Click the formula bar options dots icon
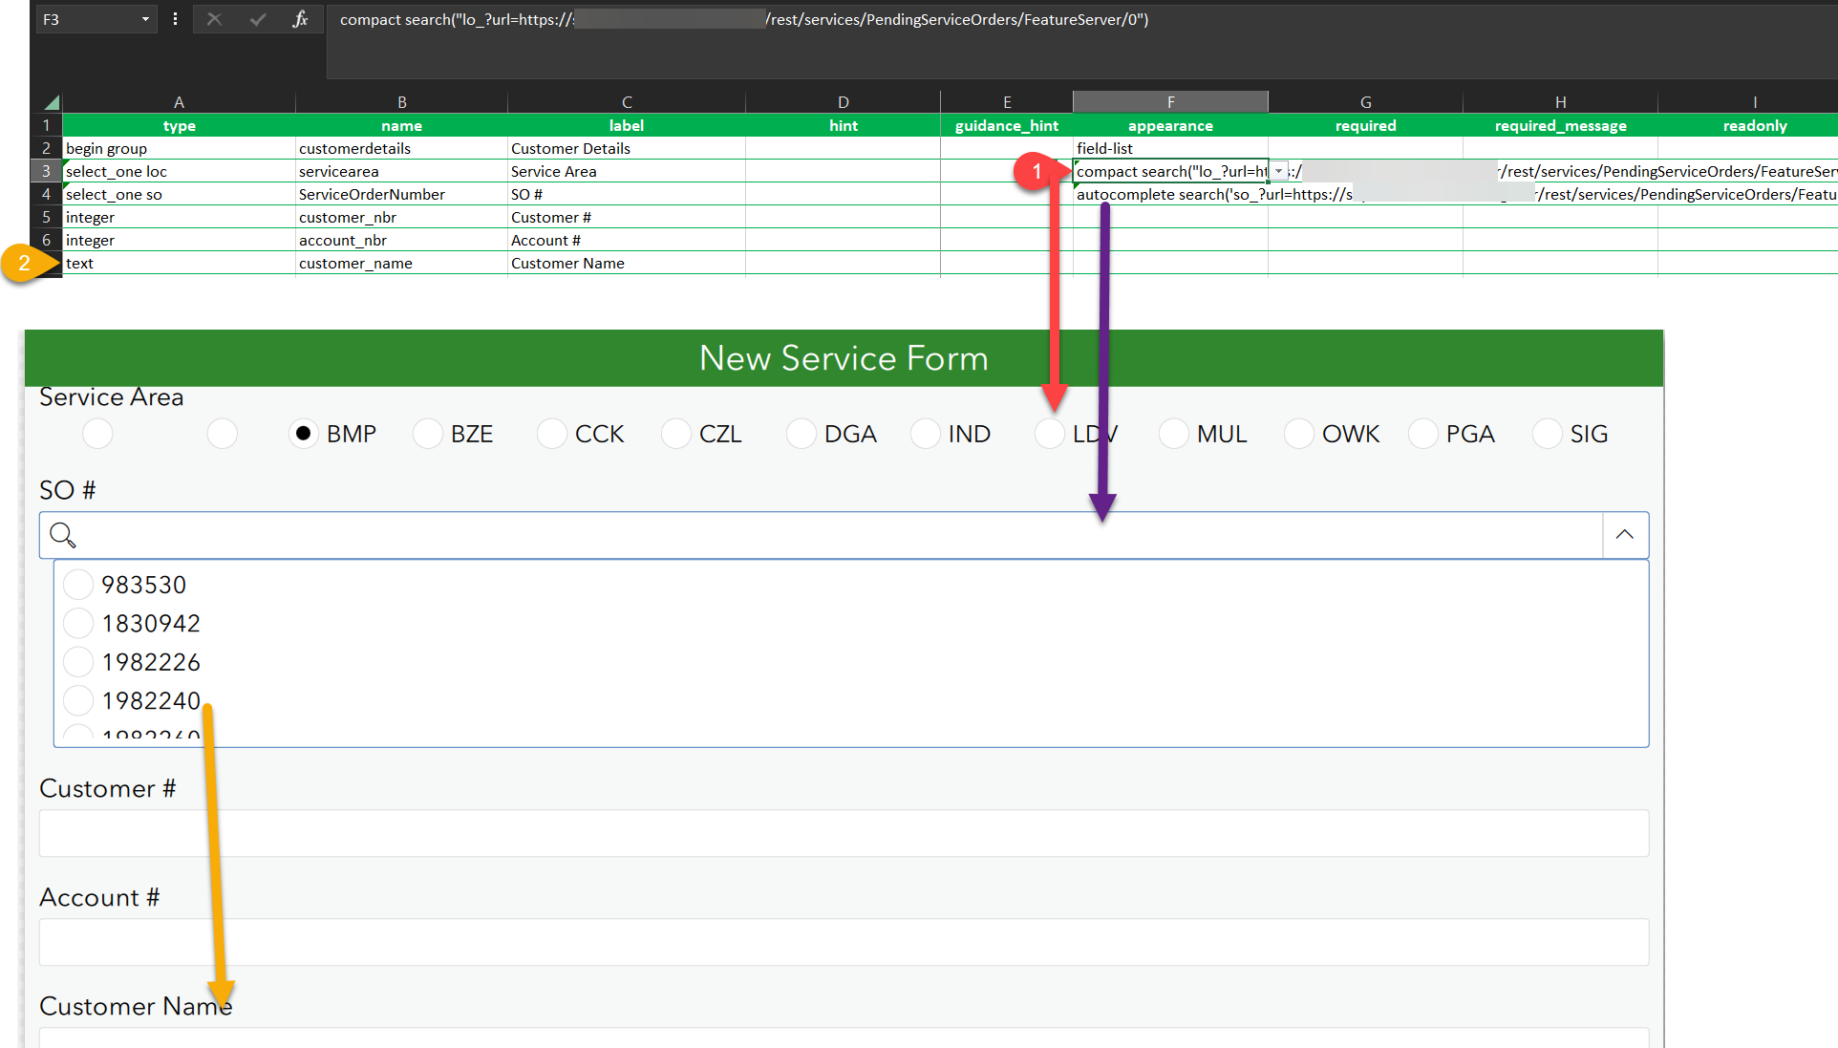The width and height of the screenshot is (1838, 1048). (175, 19)
